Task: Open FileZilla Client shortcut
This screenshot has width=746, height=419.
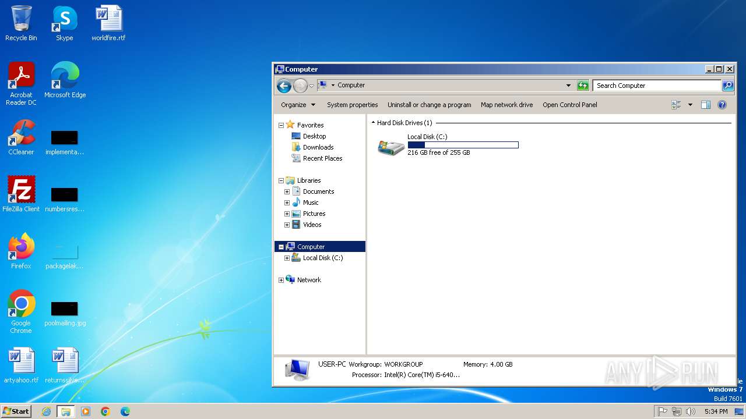Action: point(21,194)
